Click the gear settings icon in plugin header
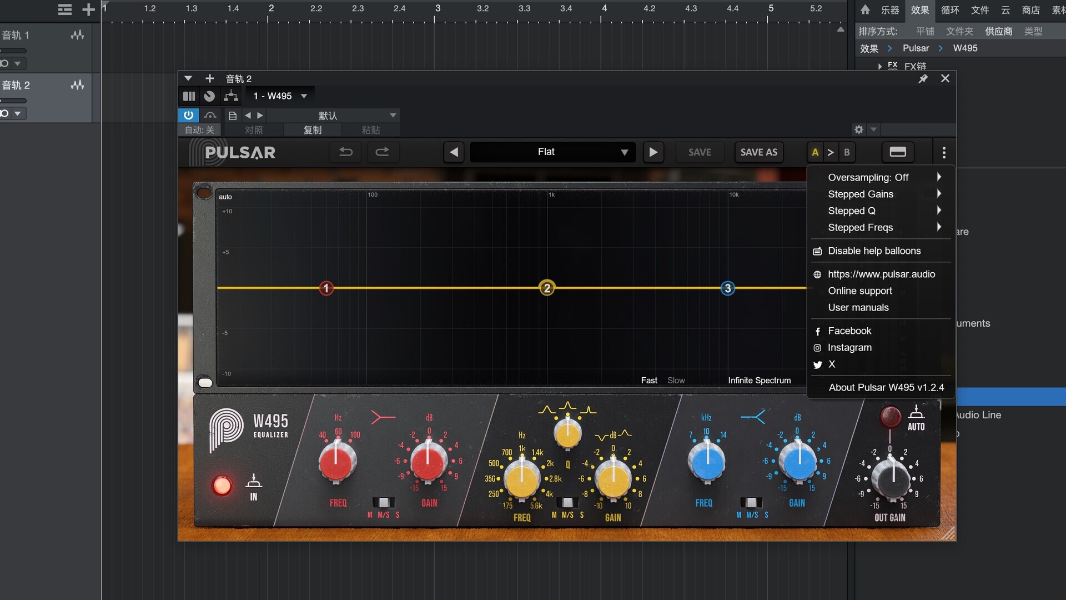This screenshot has height=600, width=1066. point(859,129)
